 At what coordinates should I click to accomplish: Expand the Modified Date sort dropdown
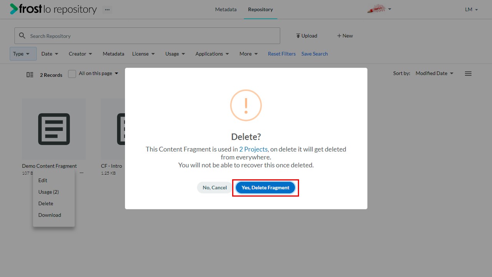(434, 73)
